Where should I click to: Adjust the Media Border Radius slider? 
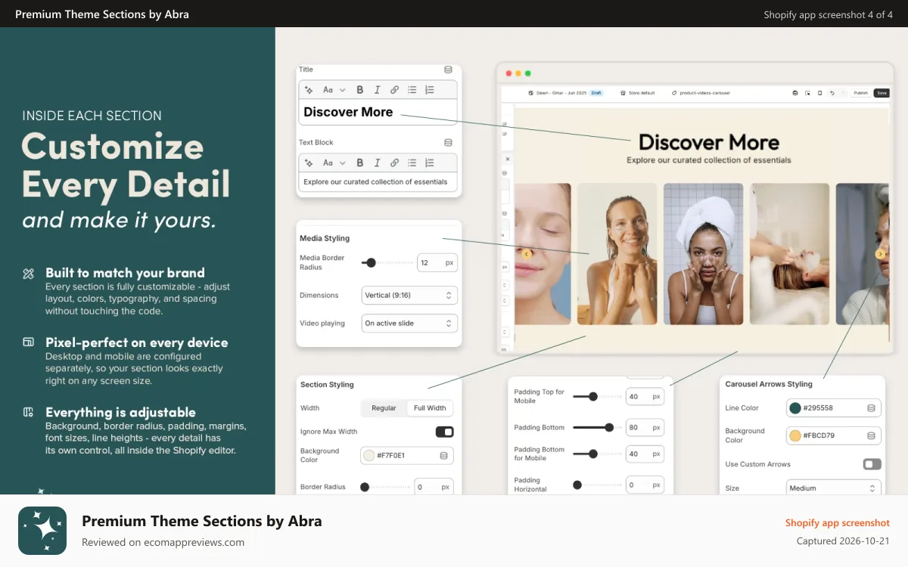coord(386,263)
